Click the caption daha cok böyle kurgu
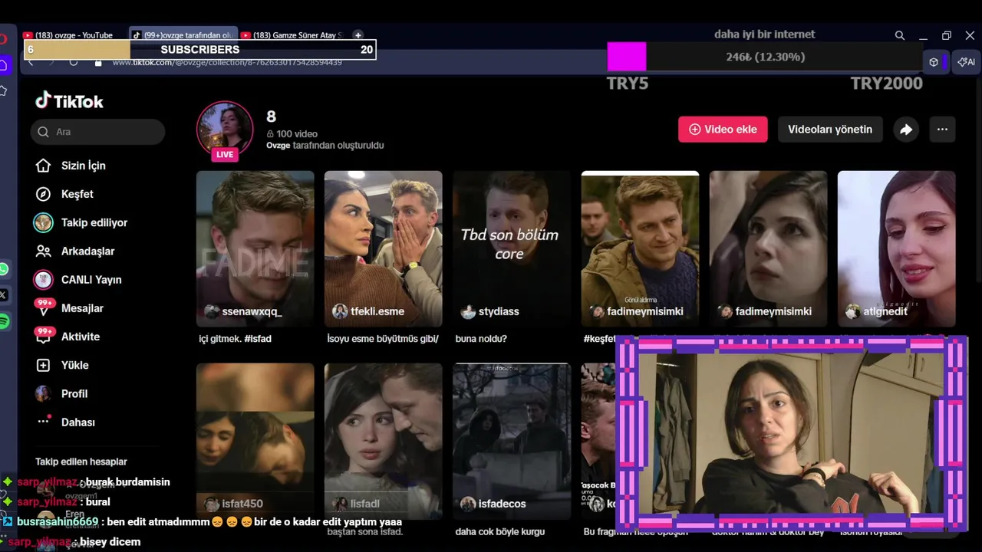Image resolution: width=982 pixels, height=552 pixels. coord(499,531)
